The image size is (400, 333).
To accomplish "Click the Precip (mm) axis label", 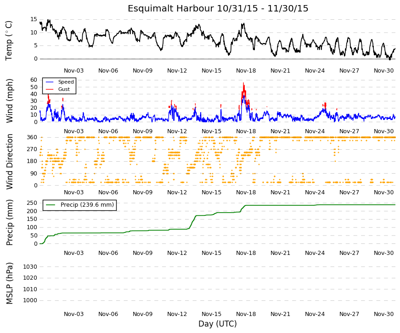I will pos(9,222).
